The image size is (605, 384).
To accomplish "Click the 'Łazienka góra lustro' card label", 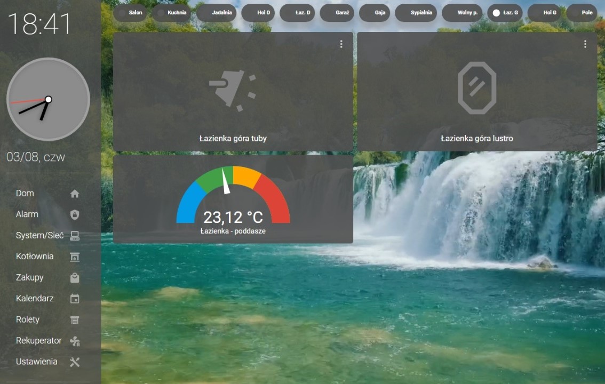I will (477, 139).
